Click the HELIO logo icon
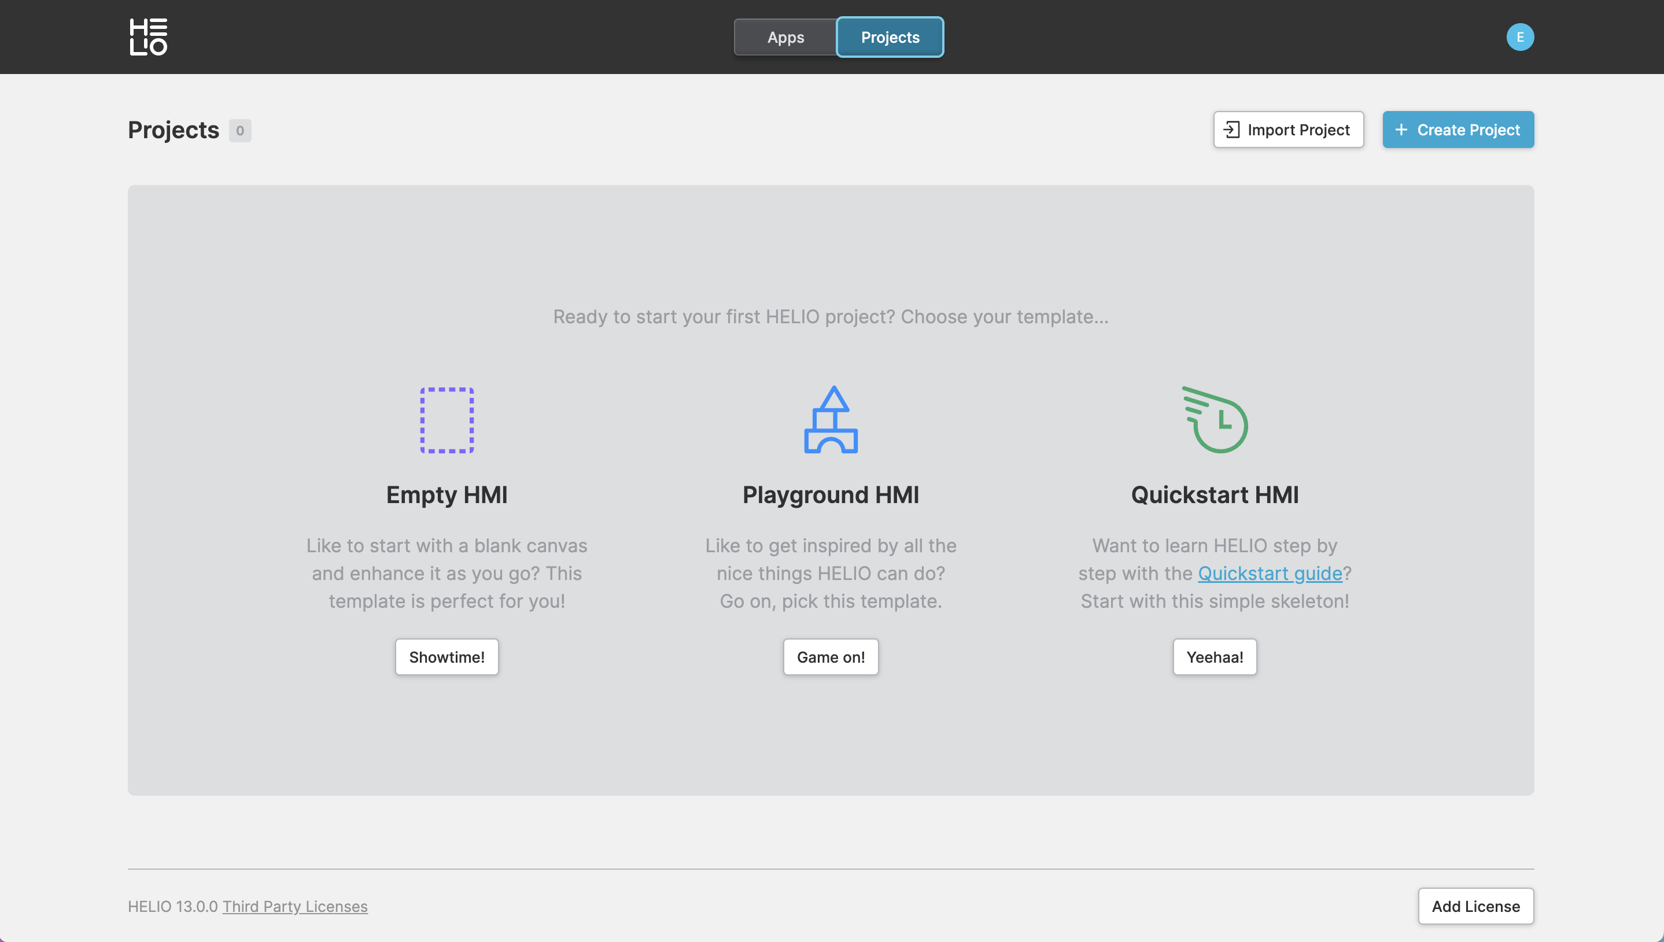The height and width of the screenshot is (942, 1664). click(x=148, y=37)
